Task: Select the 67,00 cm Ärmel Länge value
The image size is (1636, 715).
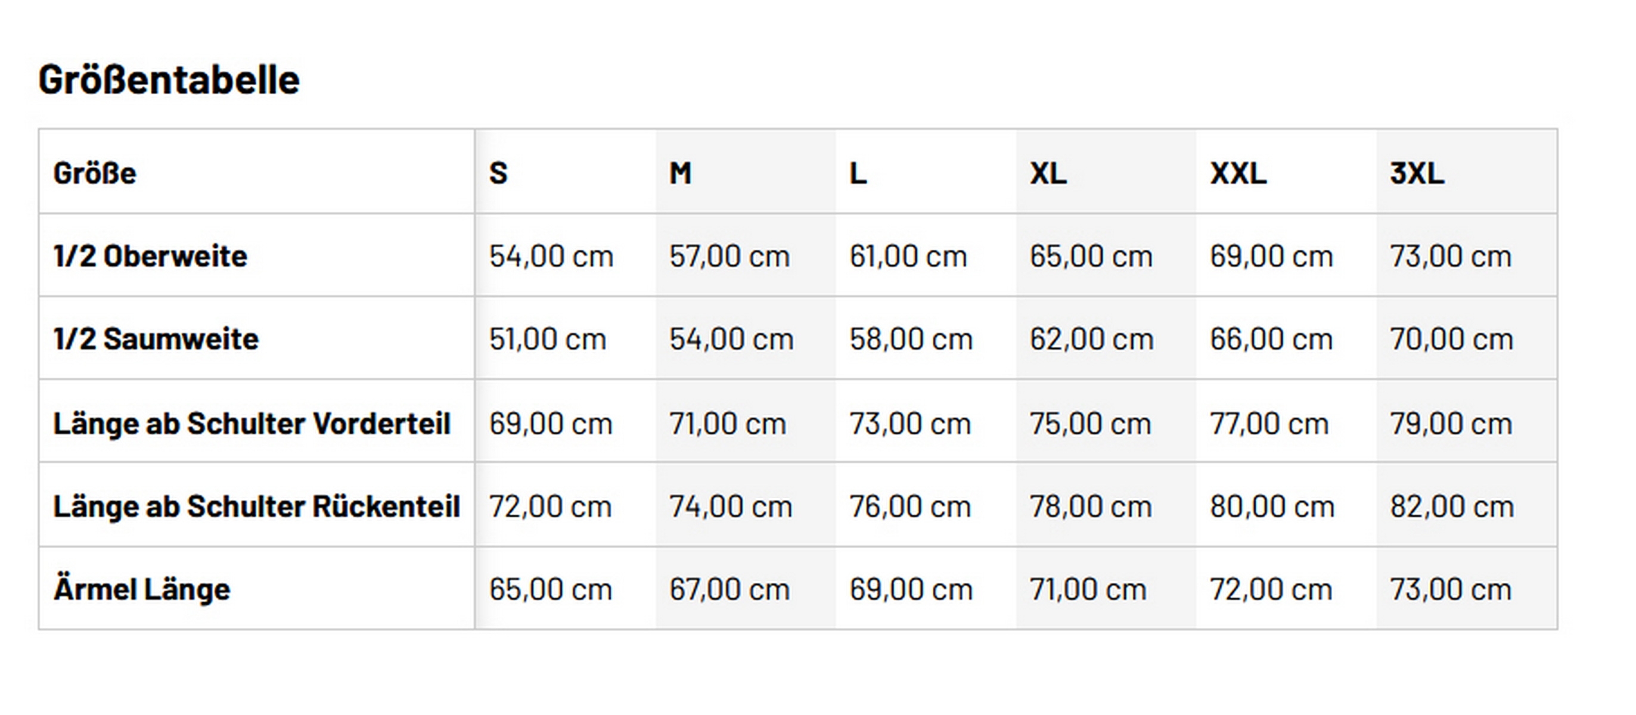Action: (729, 589)
